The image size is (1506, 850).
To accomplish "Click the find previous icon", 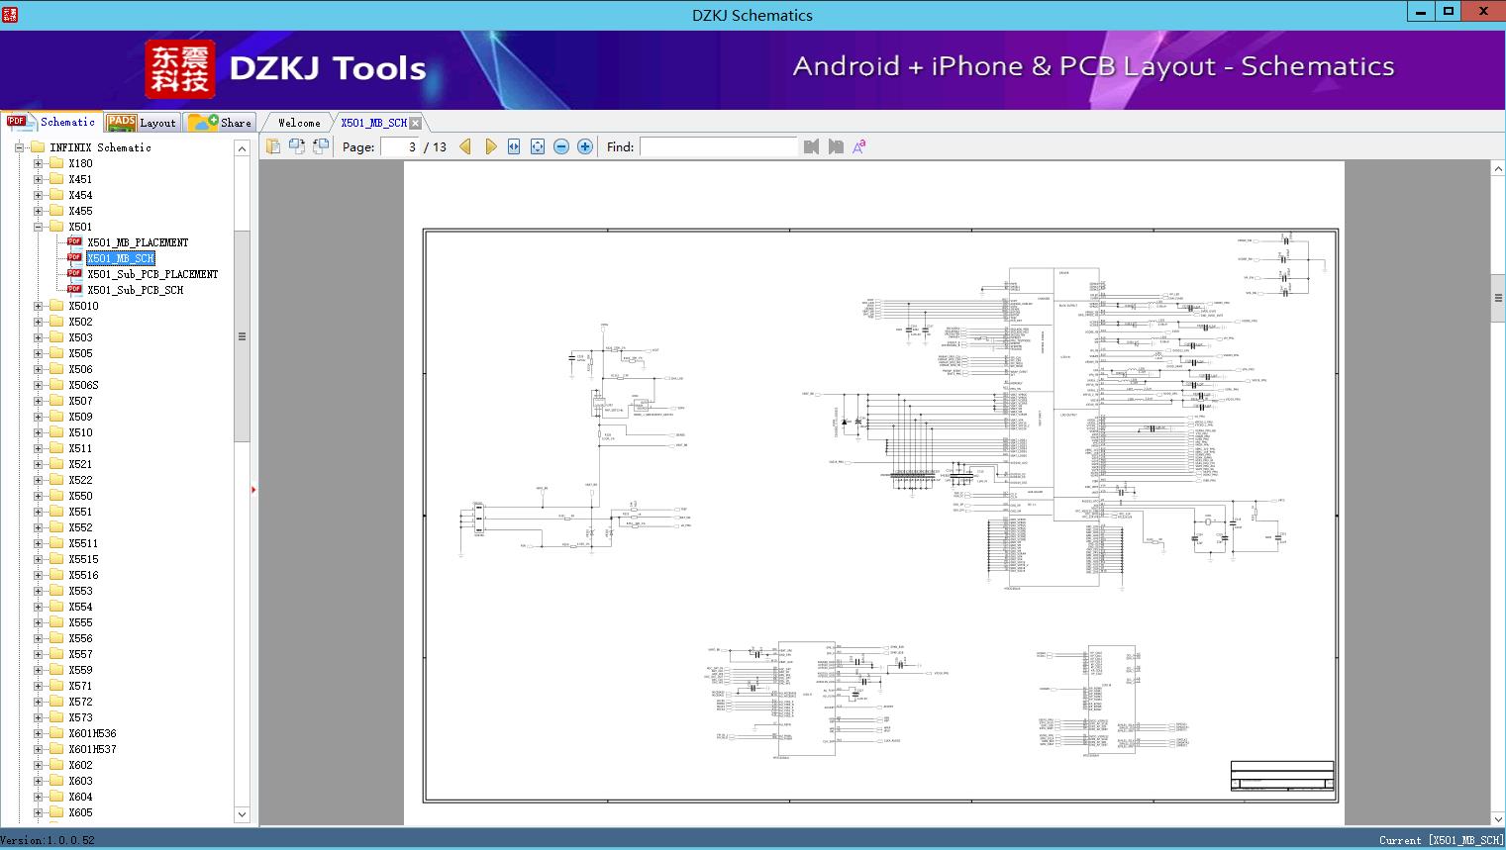I will (812, 146).
